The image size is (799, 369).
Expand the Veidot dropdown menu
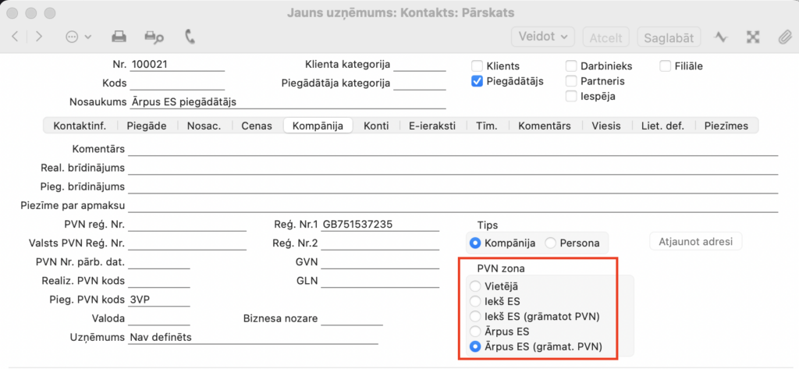(543, 37)
